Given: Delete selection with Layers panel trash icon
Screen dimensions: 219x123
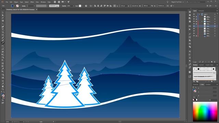Looking at the screenshot, I should pos(215,62).
